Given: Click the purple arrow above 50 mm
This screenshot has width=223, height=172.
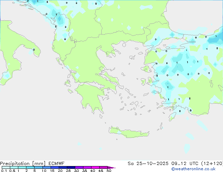Looking at the screenshot, I should click(x=111, y=167).
